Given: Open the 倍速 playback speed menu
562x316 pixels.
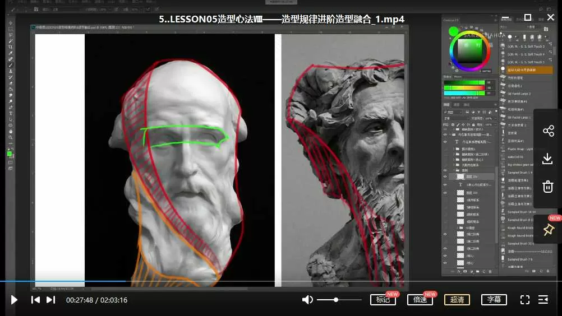Looking at the screenshot, I should 420,300.
